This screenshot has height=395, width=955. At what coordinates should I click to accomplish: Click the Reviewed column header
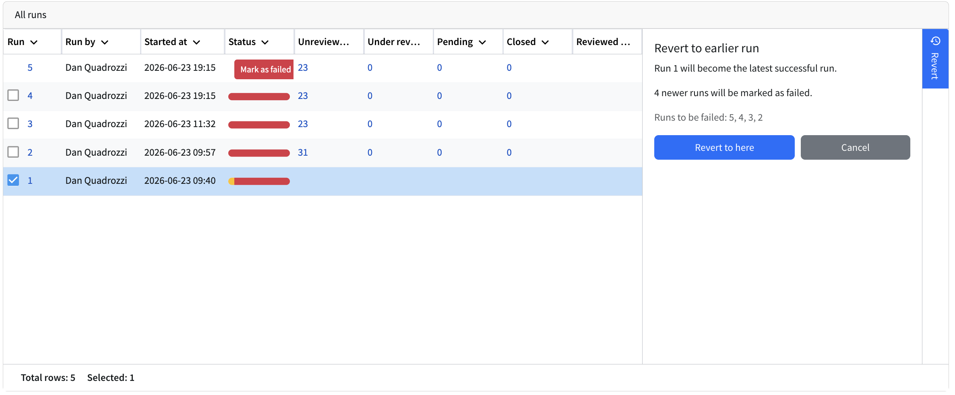point(607,42)
